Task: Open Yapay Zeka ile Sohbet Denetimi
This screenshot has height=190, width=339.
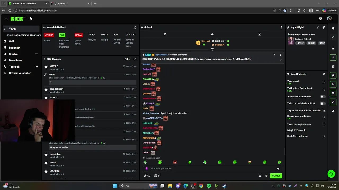Action: coord(306,111)
